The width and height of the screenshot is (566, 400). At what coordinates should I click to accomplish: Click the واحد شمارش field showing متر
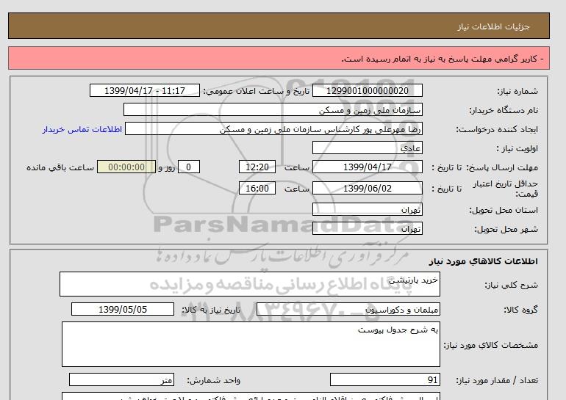click(121, 380)
